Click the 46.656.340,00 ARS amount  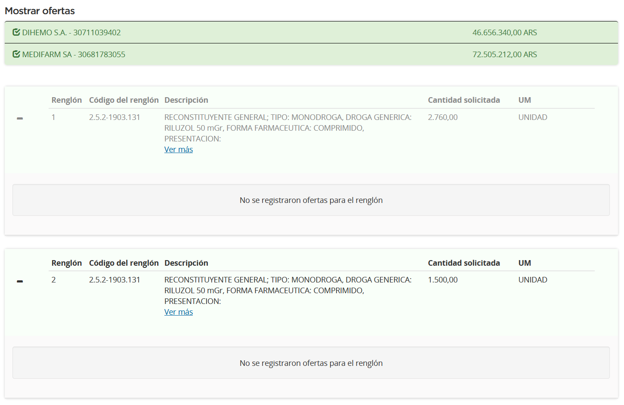click(504, 33)
